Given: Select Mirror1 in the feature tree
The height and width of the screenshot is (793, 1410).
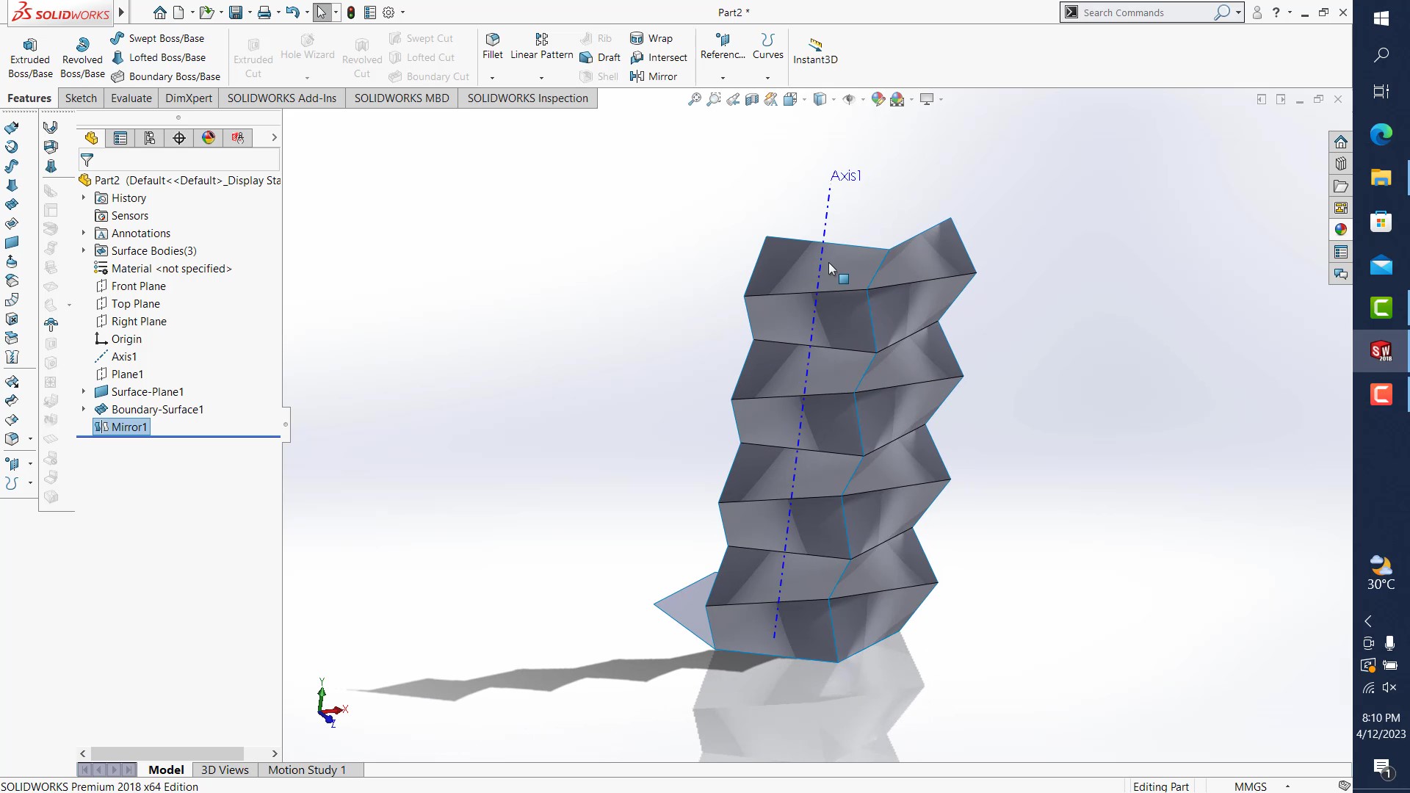Looking at the screenshot, I should tap(129, 427).
